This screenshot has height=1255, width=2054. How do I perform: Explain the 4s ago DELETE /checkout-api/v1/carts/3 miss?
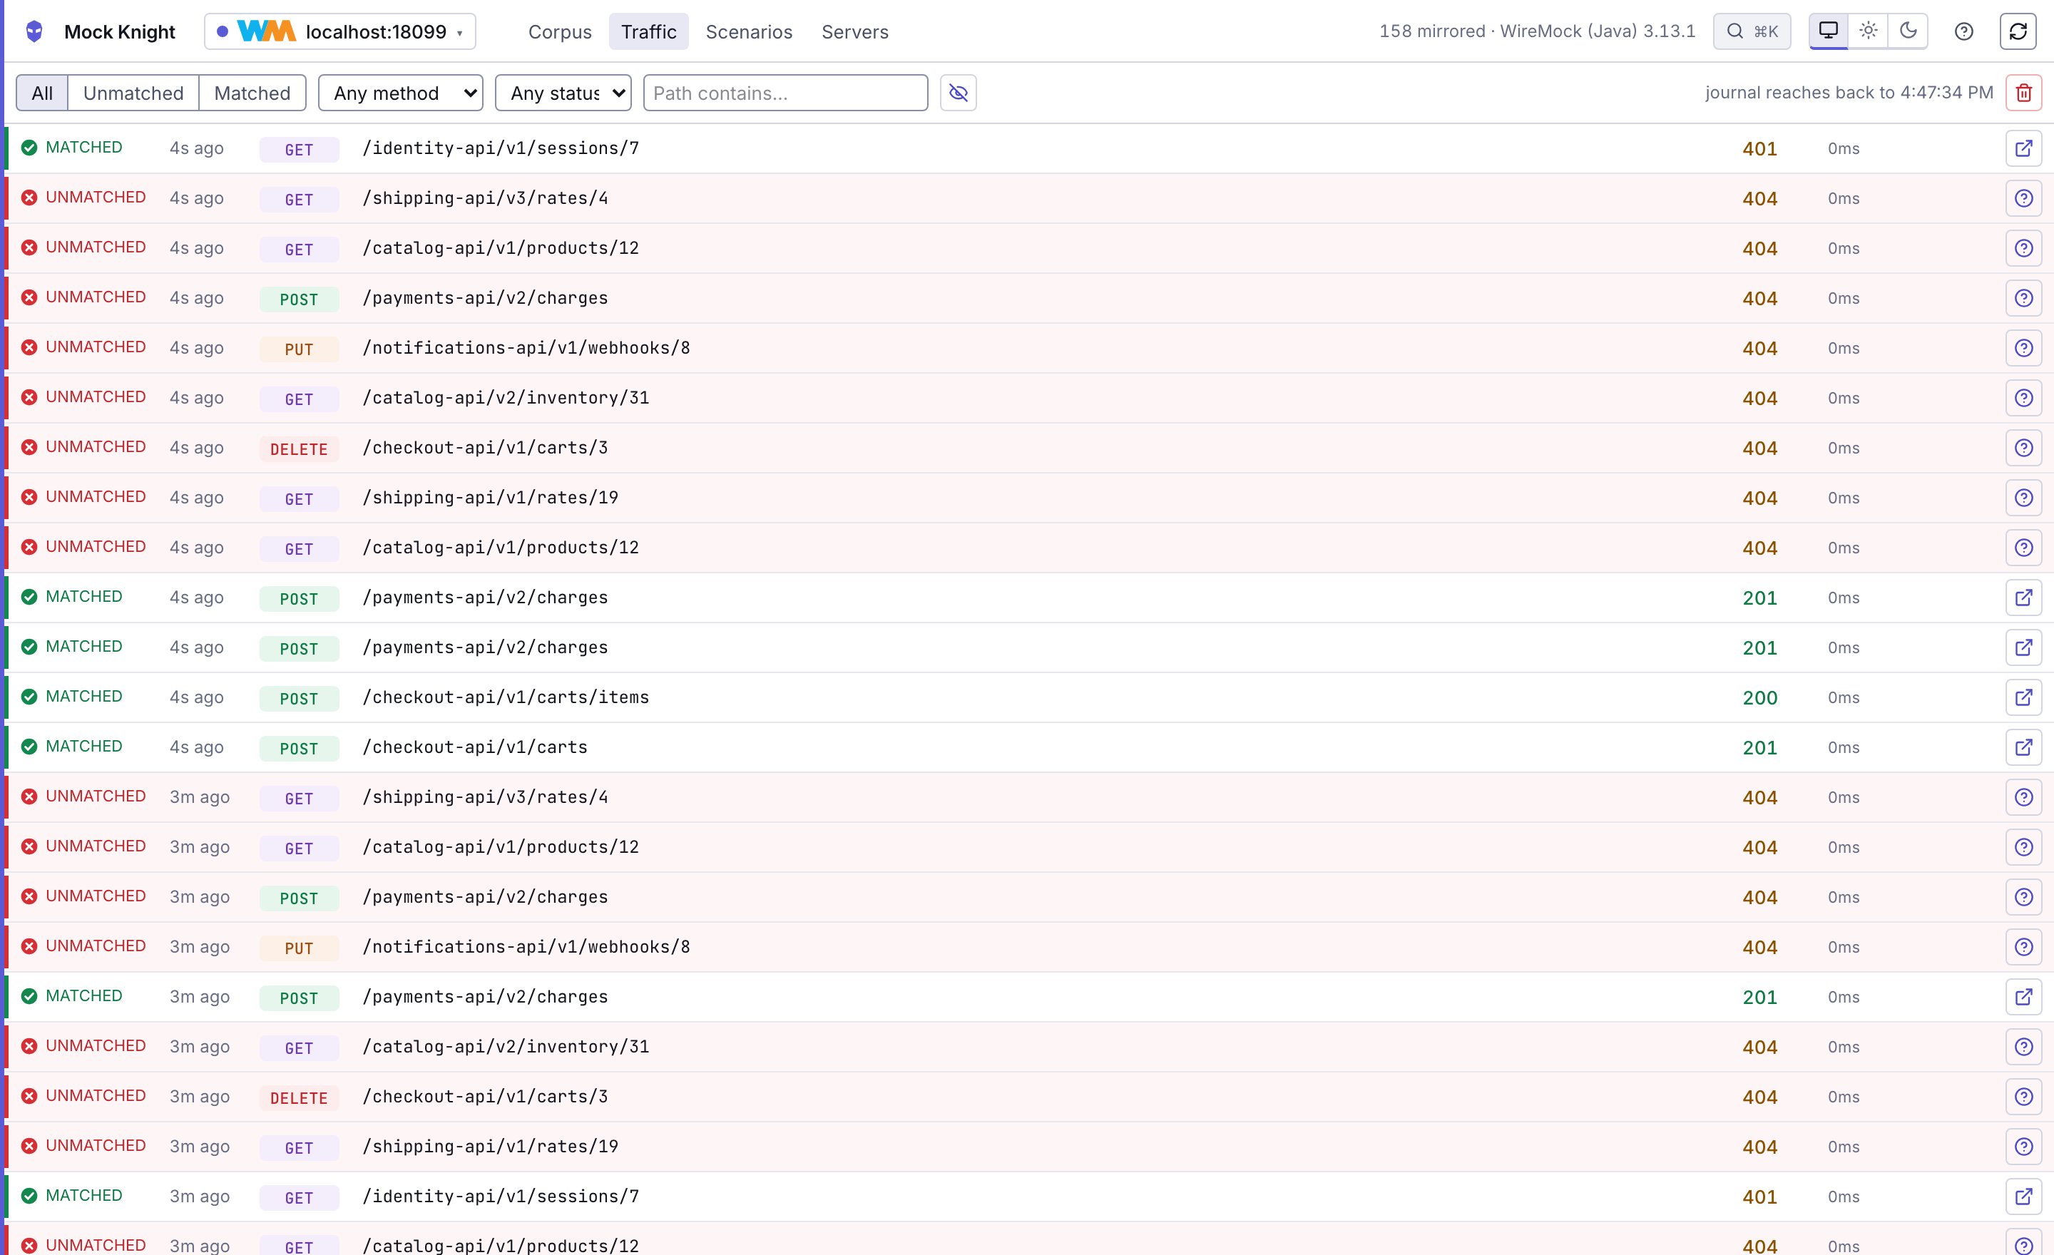click(x=2024, y=449)
